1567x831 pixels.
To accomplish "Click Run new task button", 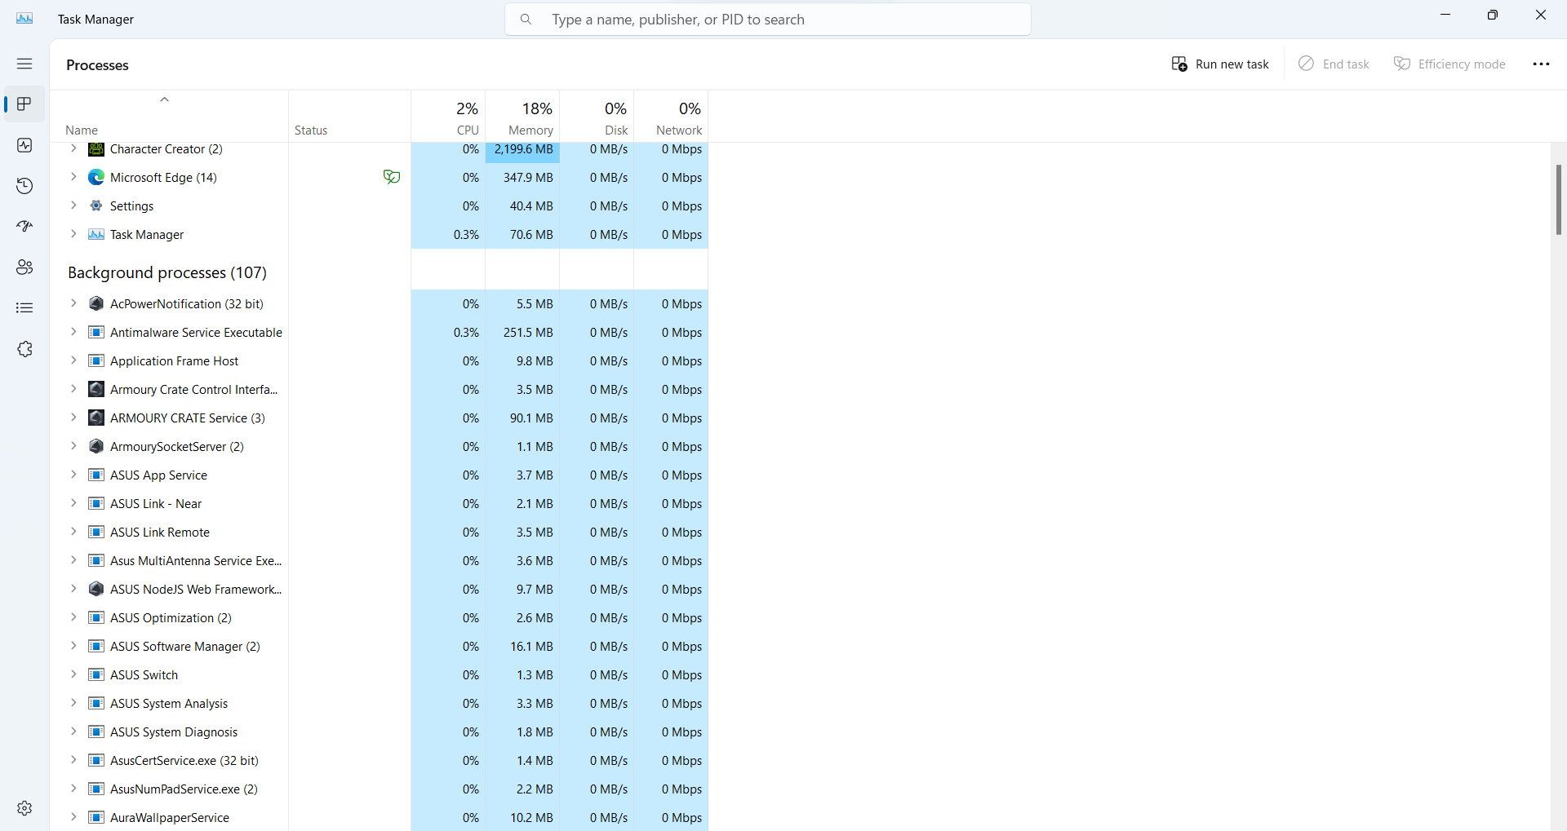I will point(1220,64).
